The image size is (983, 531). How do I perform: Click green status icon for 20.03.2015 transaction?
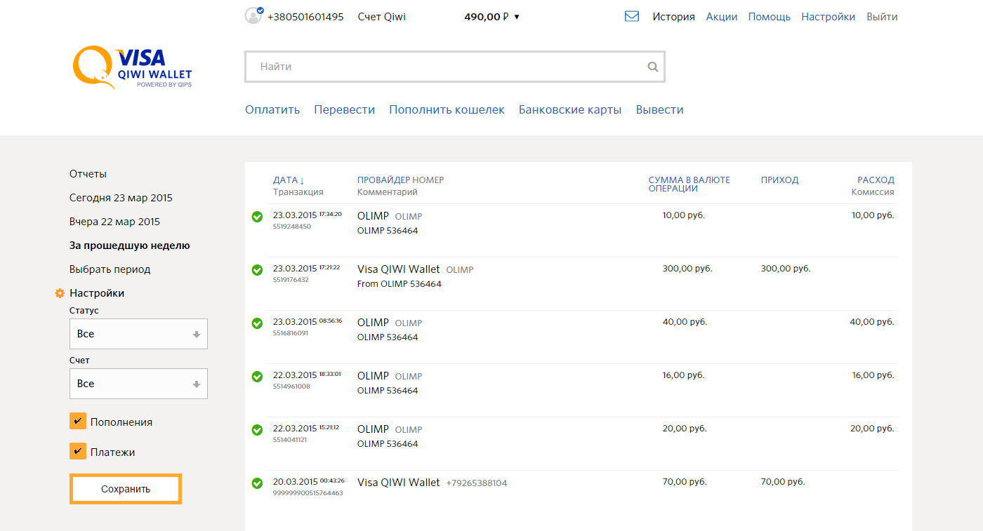257,483
